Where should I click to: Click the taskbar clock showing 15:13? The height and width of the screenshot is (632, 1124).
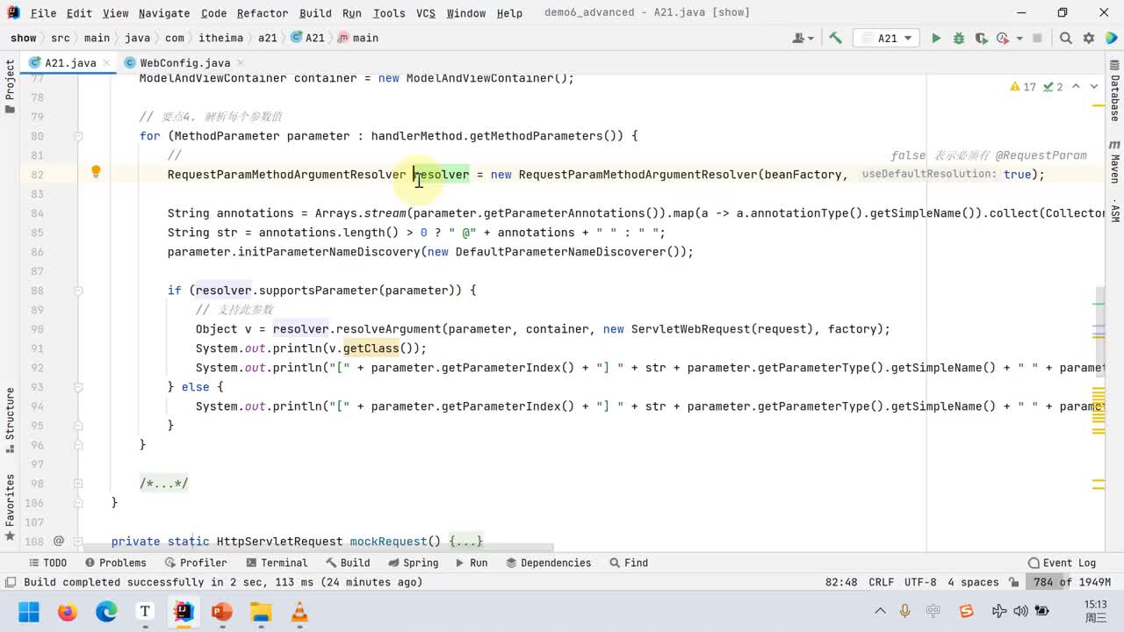tap(1095, 611)
